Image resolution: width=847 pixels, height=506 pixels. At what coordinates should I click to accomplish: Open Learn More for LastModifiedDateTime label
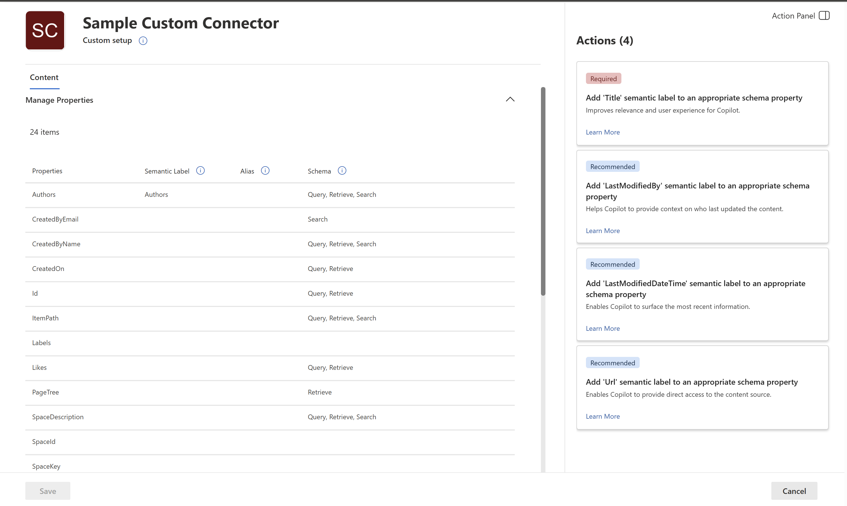point(603,328)
